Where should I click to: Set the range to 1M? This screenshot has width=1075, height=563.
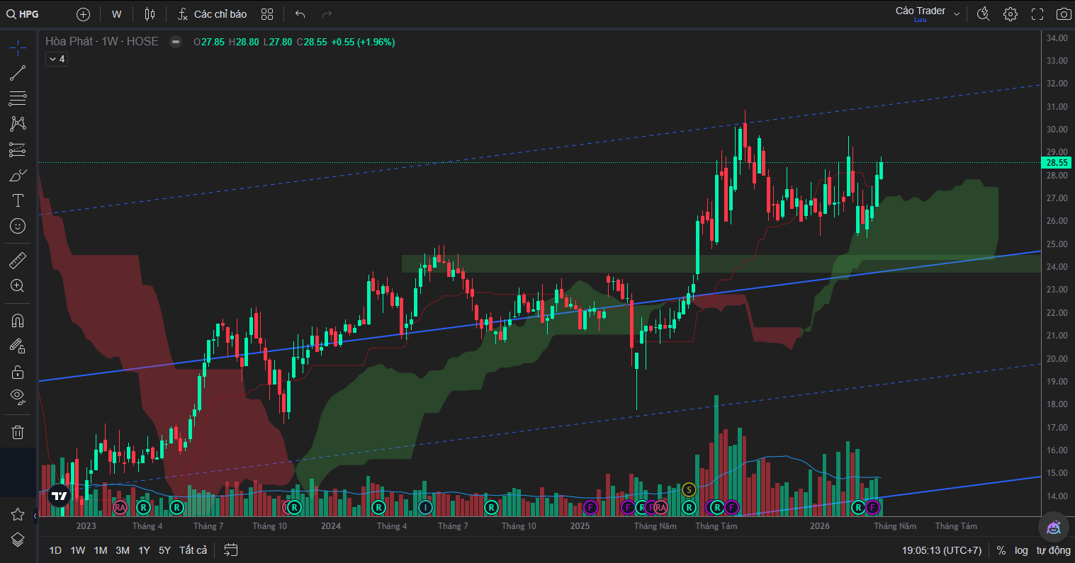tap(101, 550)
